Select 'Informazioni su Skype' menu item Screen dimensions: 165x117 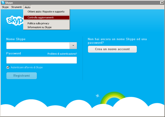[x=39, y=27]
